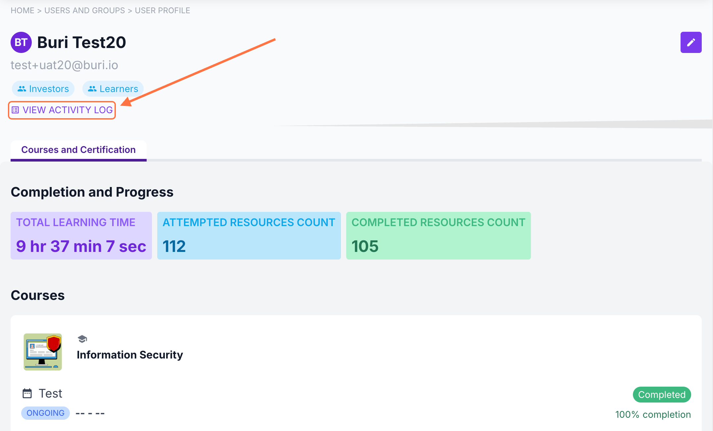Screen dimensions: 713x431
Task: Click the Completed Resources Count card
Action: pos(438,236)
